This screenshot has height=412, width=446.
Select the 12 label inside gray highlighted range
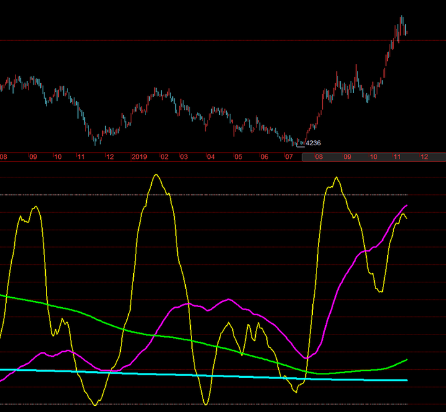[x=424, y=157]
